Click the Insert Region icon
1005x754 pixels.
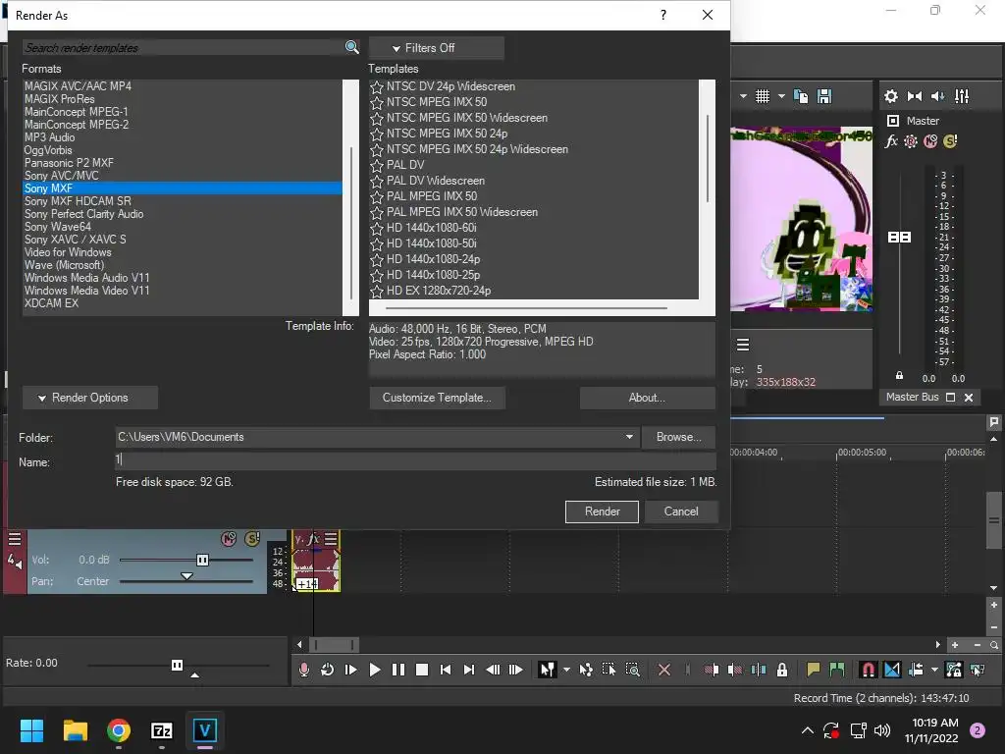point(837,670)
